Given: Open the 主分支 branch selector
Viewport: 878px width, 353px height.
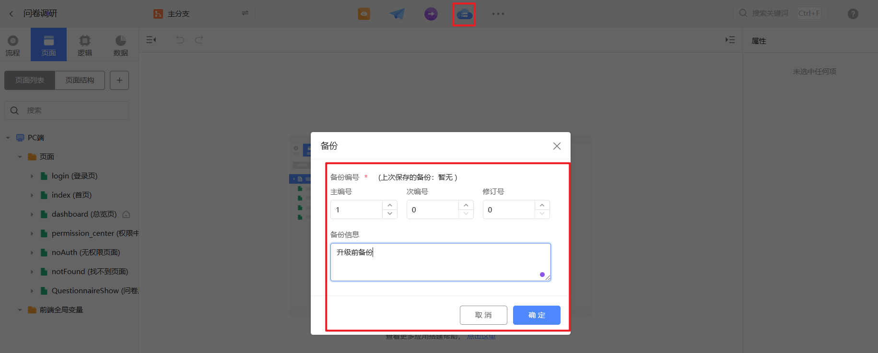Looking at the screenshot, I should [201, 13].
